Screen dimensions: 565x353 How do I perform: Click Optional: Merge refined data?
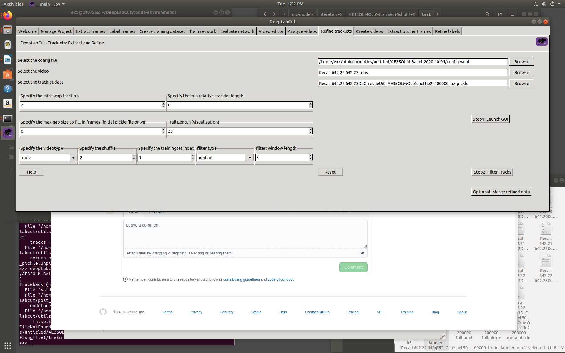tap(501, 192)
